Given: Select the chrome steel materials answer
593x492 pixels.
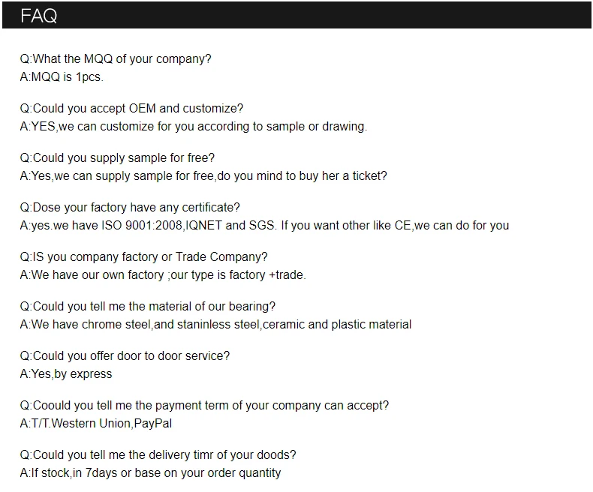Looking at the screenshot, I should point(215,325).
